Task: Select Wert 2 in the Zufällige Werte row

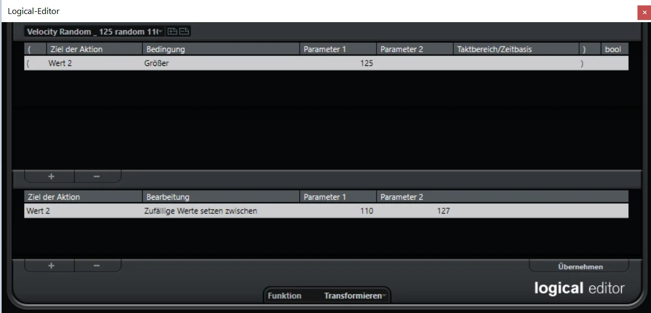Action: [38, 211]
